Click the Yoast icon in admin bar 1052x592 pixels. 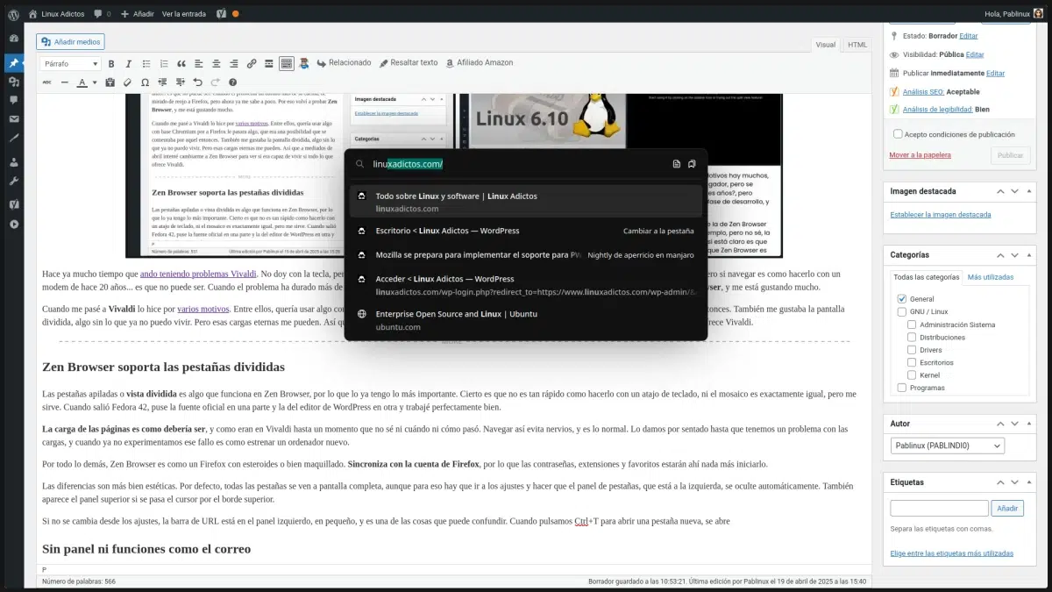coord(222,13)
